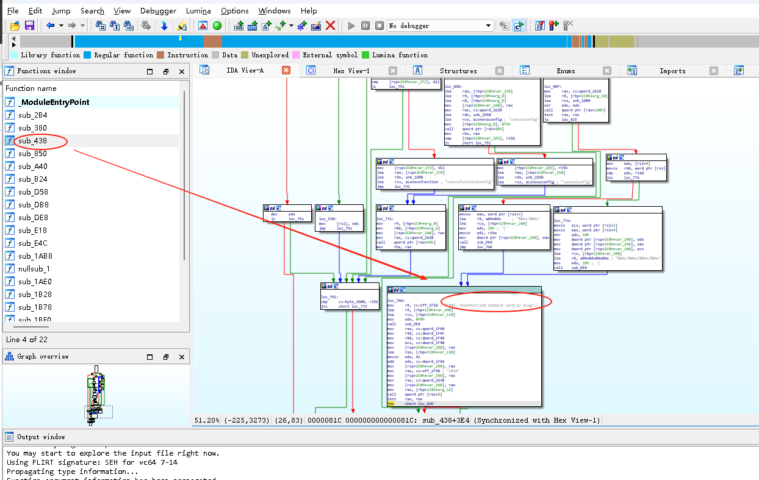The height and width of the screenshot is (480, 759).
Task: Convert to code with the CODE icon
Action: click(x=239, y=26)
